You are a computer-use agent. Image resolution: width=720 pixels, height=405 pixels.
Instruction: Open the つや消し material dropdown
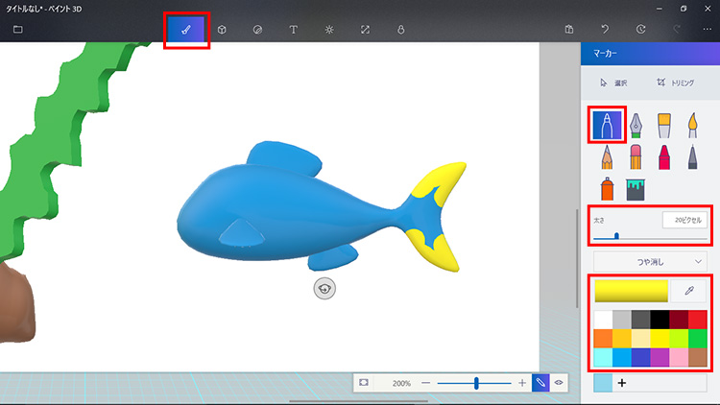649,260
